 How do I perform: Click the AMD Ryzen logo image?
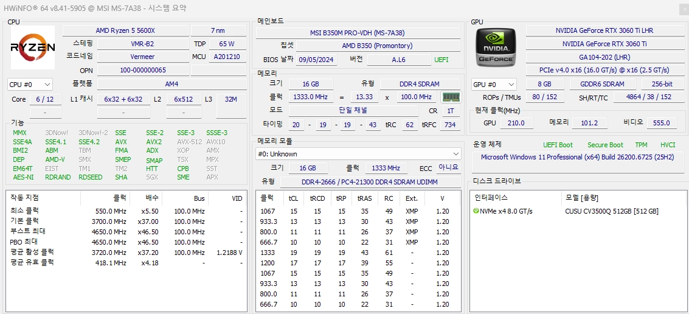coord(33,47)
